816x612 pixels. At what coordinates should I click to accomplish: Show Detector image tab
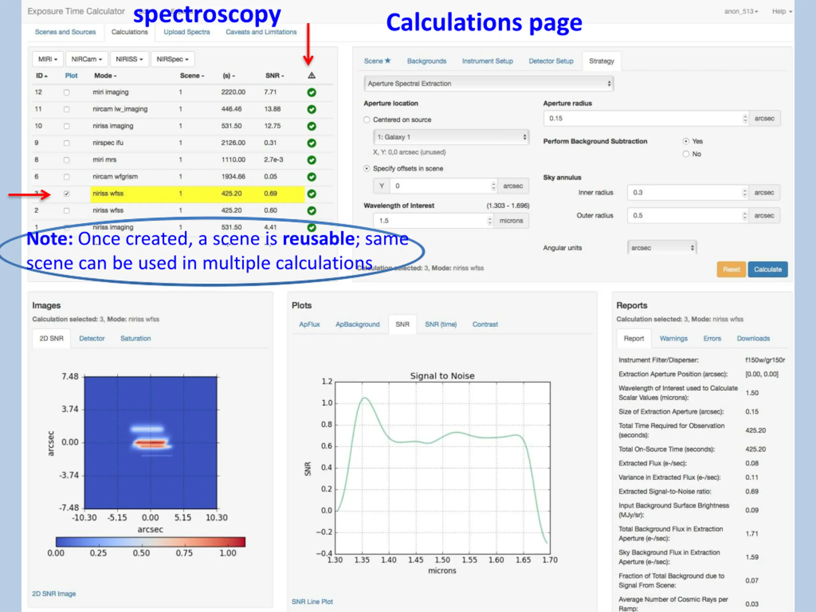point(92,338)
